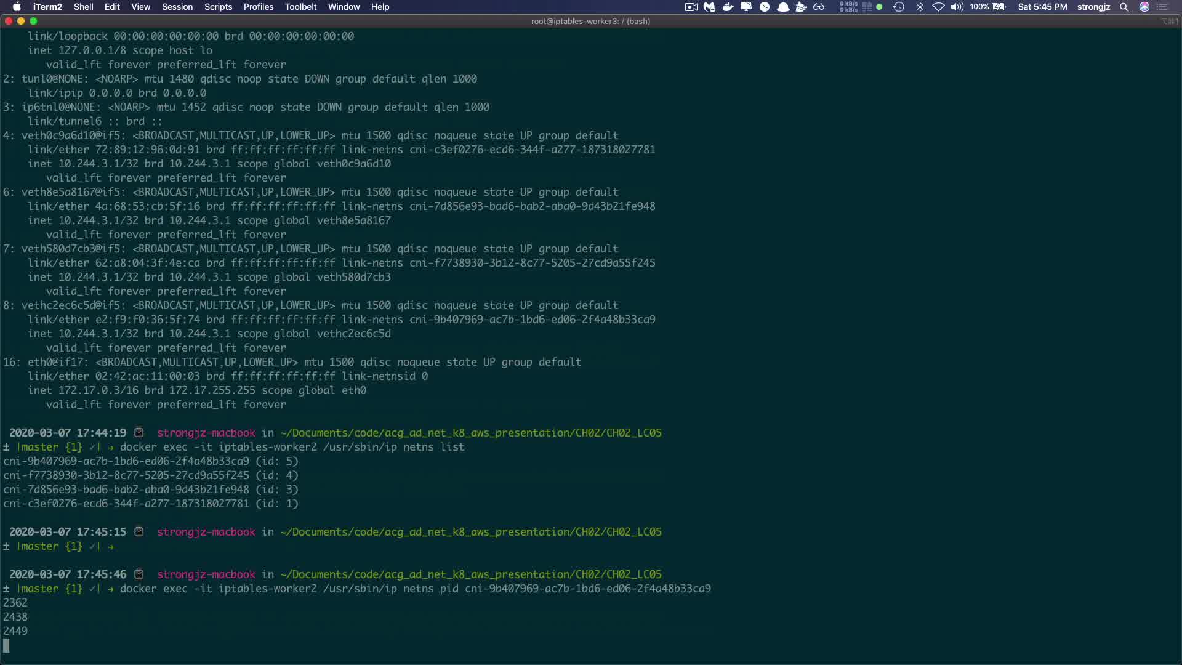Click the volume speaker icon
1182x665 pixels.
[957, 7]
